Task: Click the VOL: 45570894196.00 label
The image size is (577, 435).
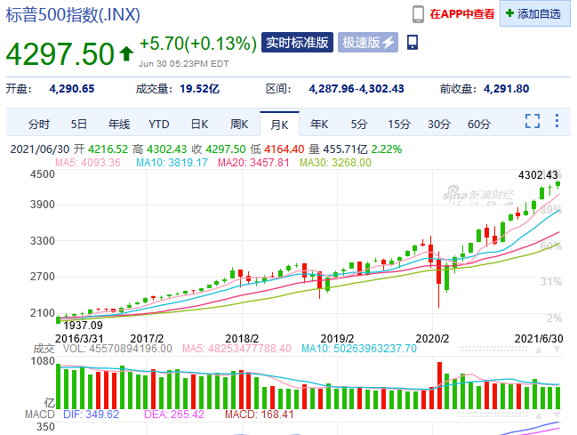Action: point(117,349)
